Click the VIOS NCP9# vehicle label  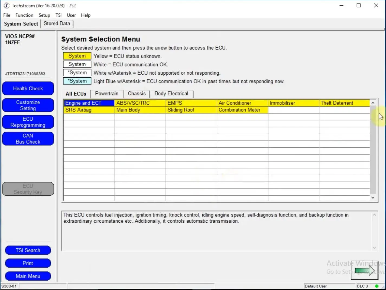(20, 36)
